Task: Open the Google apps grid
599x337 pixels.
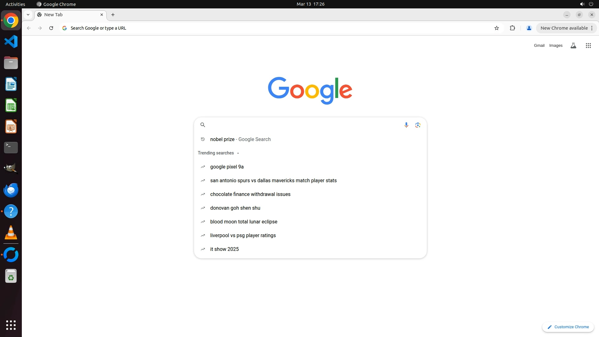Action: coord(588,46)
